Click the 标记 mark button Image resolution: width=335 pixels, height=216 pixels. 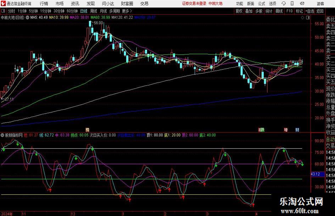point(299,11)
